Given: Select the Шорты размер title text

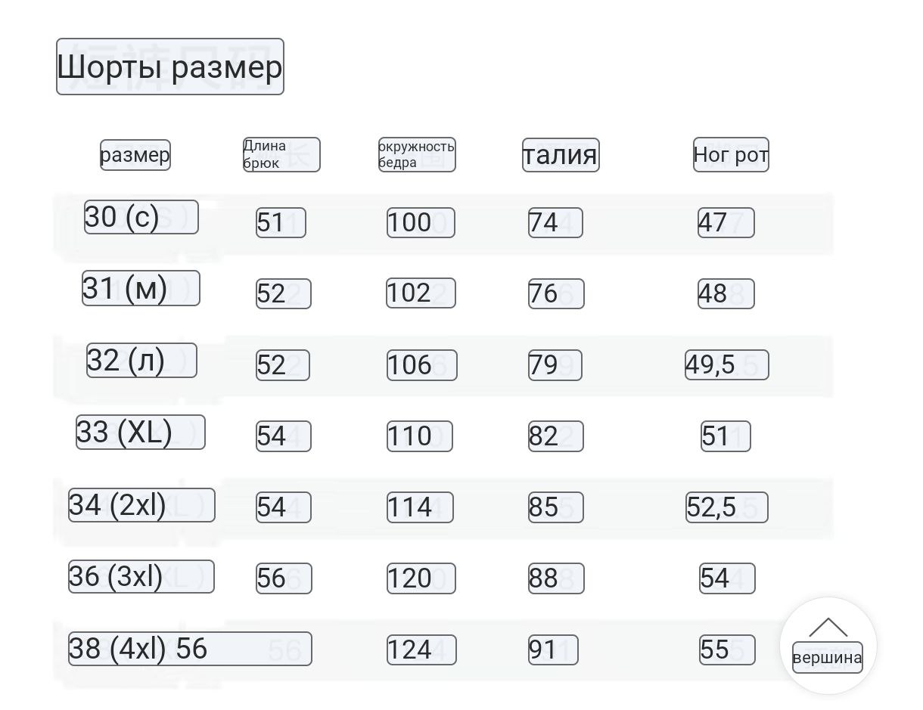Looking at the screenshot, I should pos(170,67).
